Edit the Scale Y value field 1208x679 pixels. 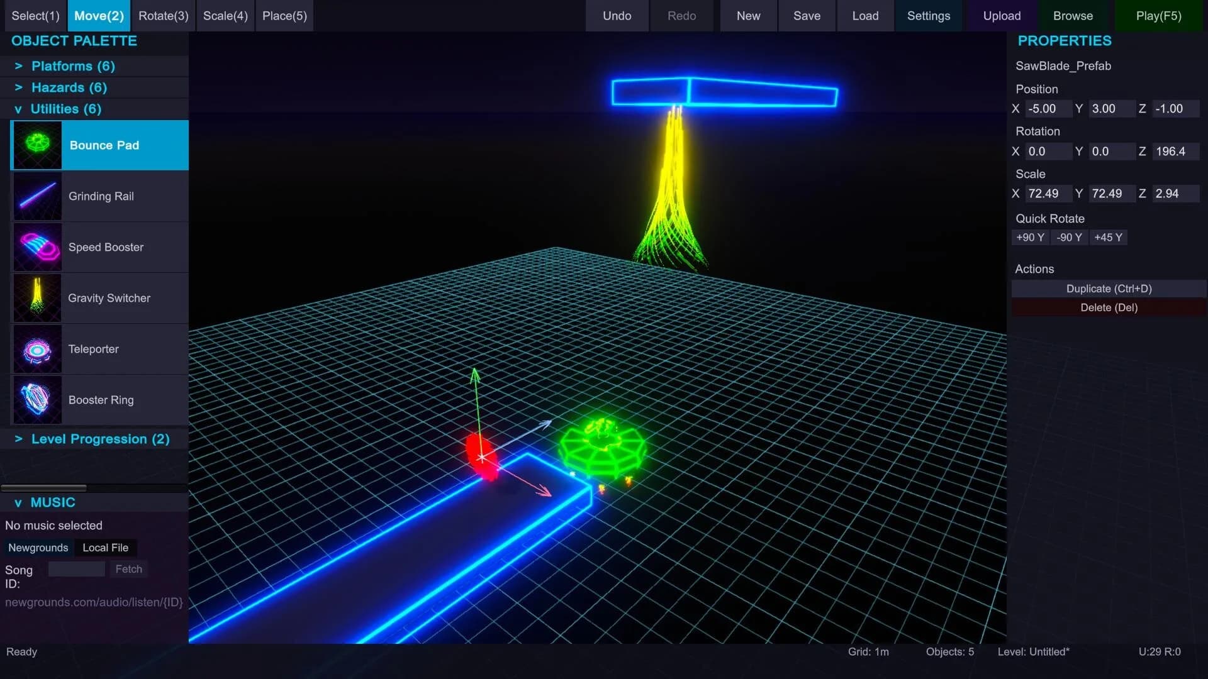[1112, 194]
